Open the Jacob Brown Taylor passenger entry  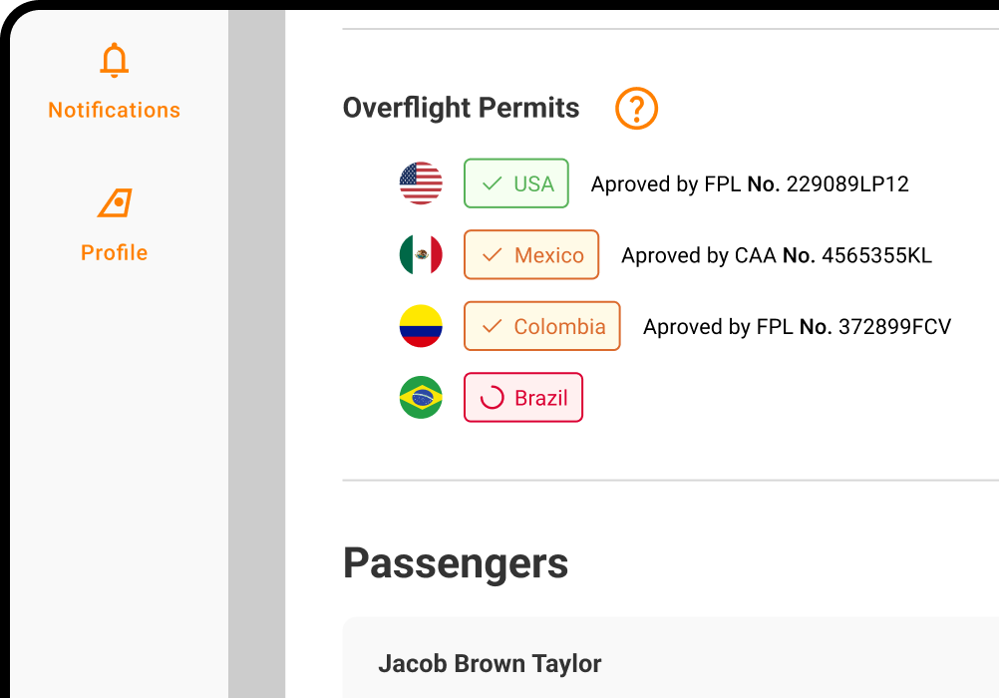pos(490,663)
